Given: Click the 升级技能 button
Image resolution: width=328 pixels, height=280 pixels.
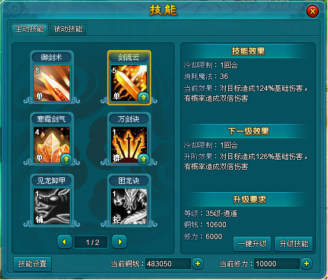Looking at the screenshot, I should coord(294,244).
